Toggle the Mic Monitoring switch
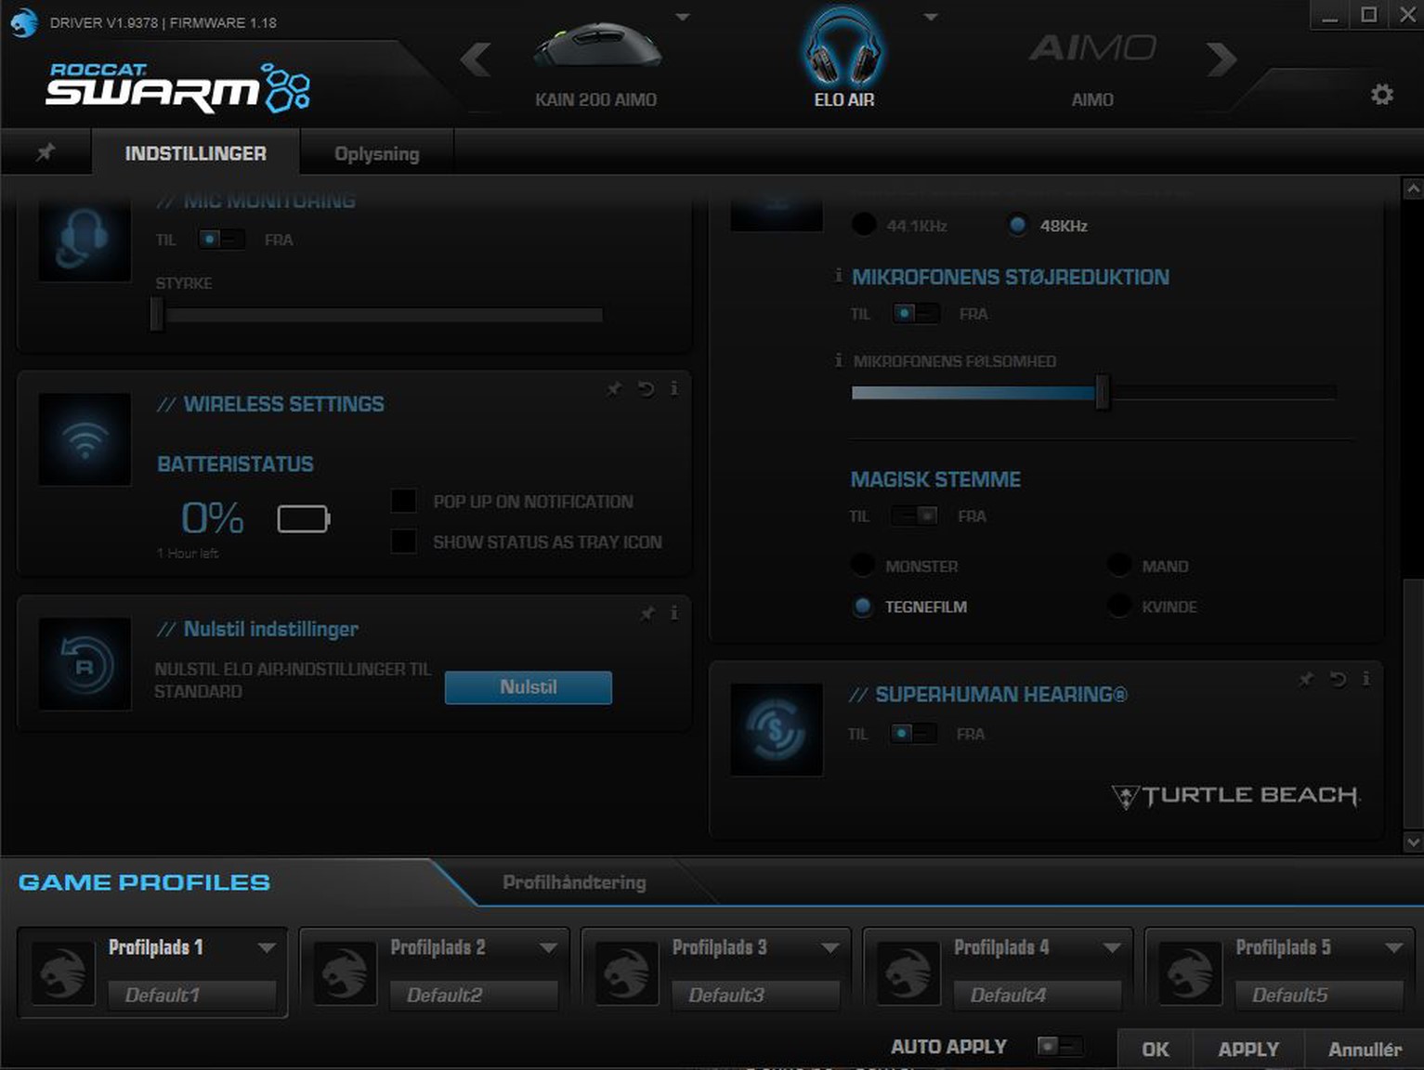The height and width of the screenshot is (1070, 1424). click(x=221, y=240)
